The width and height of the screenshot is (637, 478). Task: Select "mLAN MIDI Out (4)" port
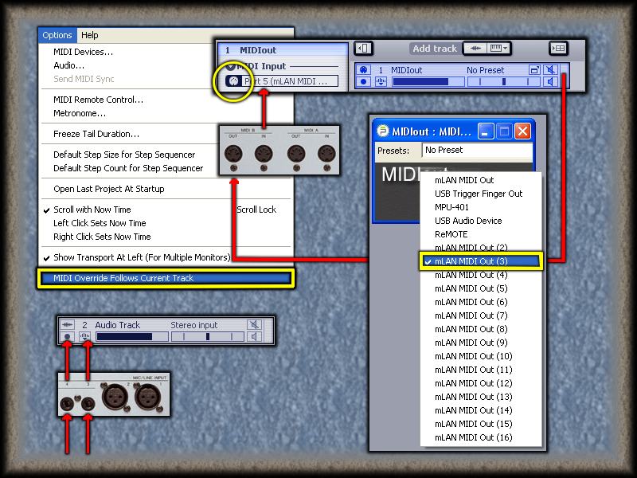pyautogui.click(x=481, y=275)
